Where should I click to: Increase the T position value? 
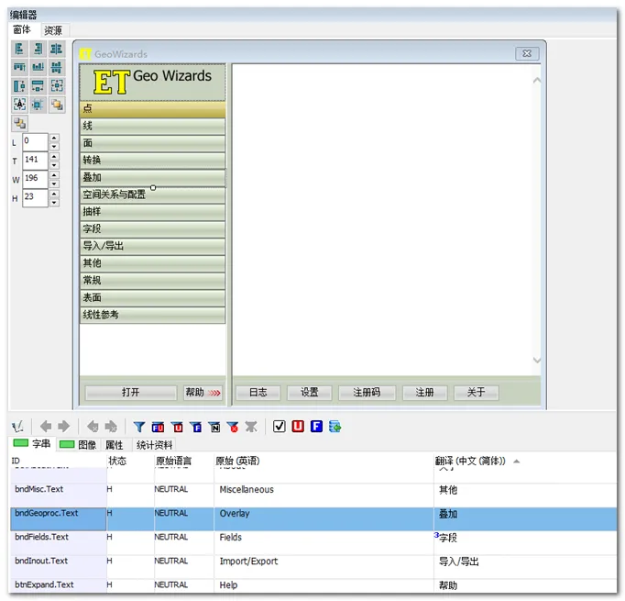[x=54, y=156]
